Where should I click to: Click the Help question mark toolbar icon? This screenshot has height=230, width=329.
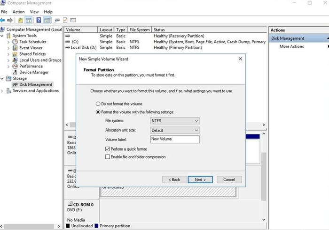(x=39, y=20)
